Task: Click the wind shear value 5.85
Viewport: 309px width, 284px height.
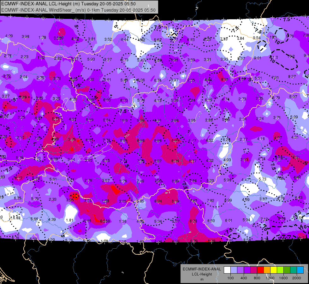Action: point(140,201)
